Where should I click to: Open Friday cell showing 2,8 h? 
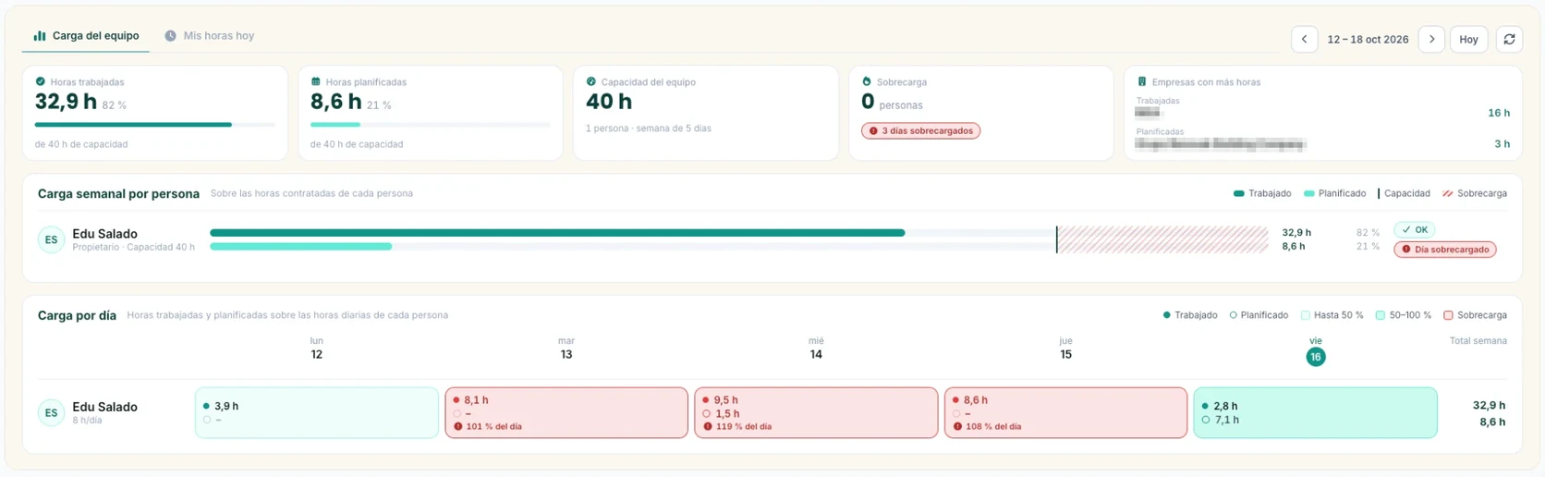tap(1316, 412)
